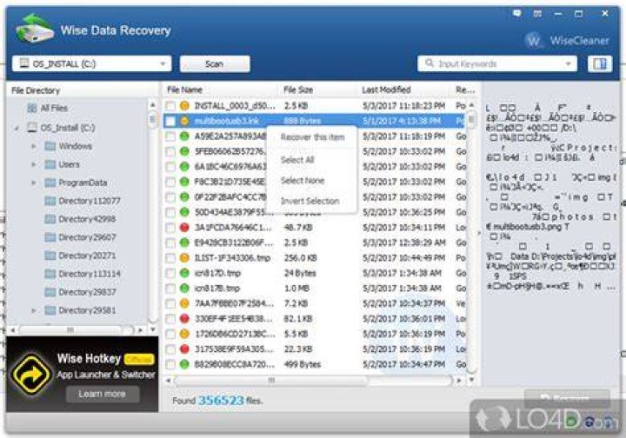Click the Wise Hotkey ad title
The width and height of the screenshot is (626, 438).
pos(89,359)
